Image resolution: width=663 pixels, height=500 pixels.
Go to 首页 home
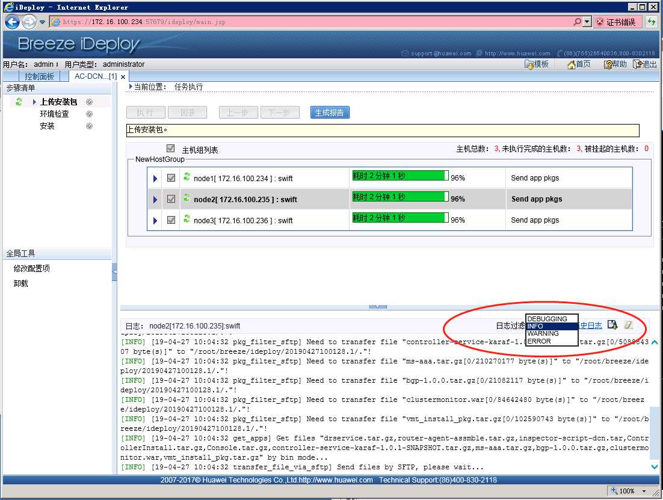(x=578, y=64)
